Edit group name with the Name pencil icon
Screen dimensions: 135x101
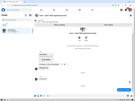86,37
